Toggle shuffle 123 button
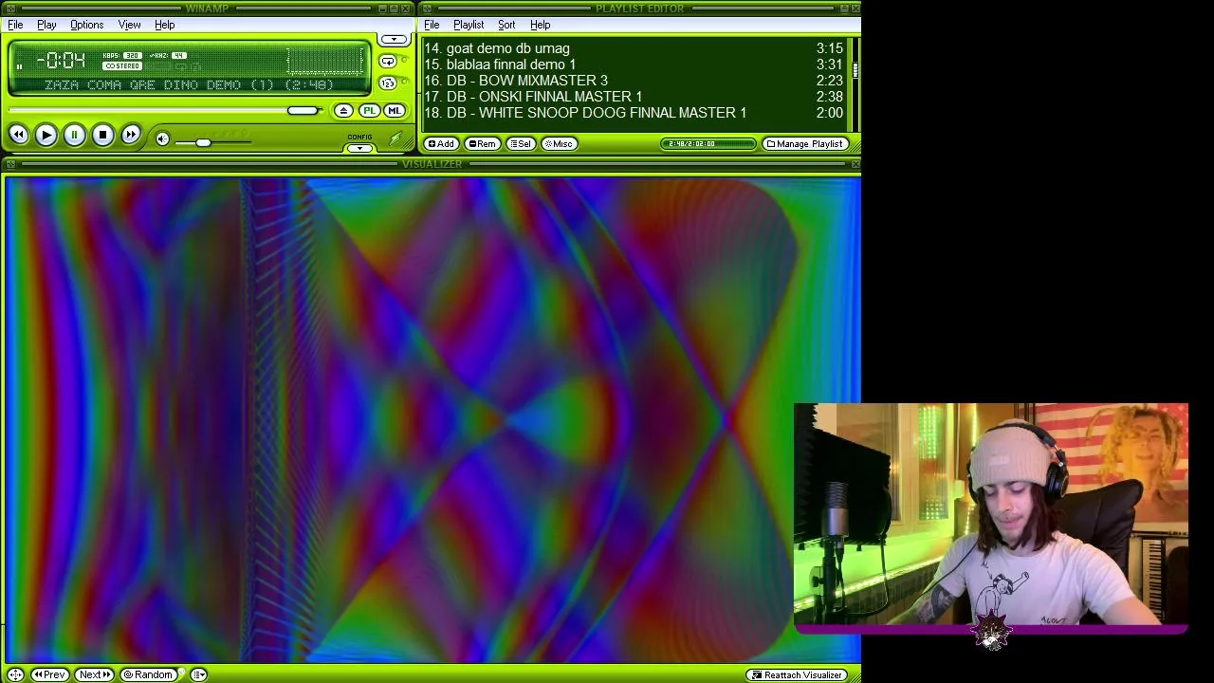Screen dimensions: 1214x683 (x=388, y=83)
